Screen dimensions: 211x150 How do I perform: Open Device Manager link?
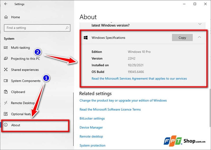pyautogui.click(x=91, y=128)
